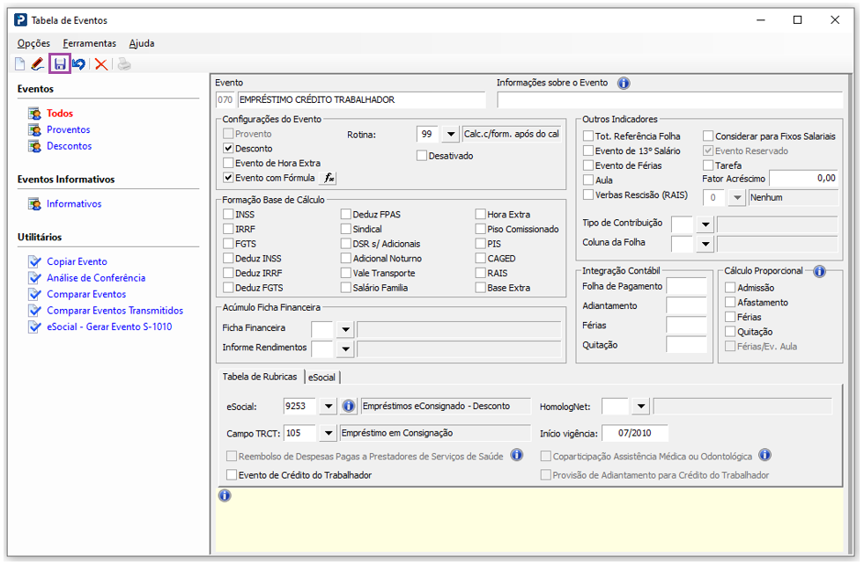Click the icon beside Comparar Eventos Transmitidos
The height and width of the screenshot is (565, 864).
tap(34, 311)
